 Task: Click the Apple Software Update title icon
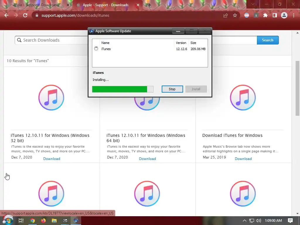(92, 31)
